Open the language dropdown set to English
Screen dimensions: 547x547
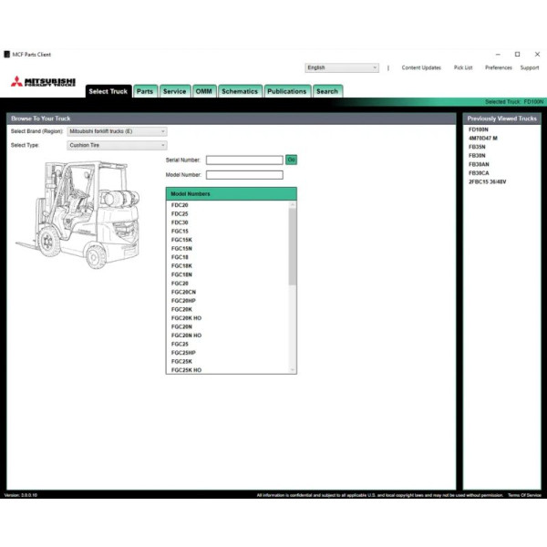(x=341, y=67)
